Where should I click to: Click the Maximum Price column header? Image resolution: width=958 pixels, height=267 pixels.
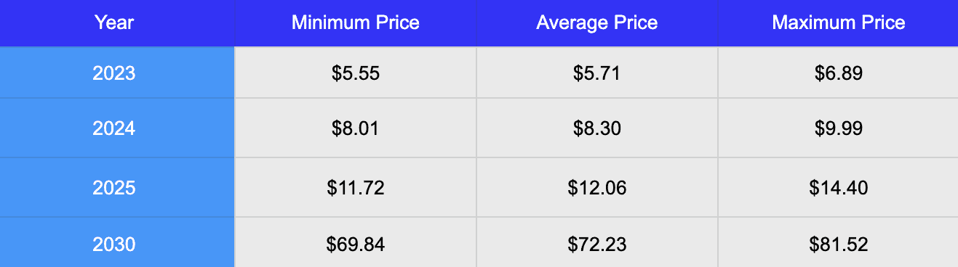(x=838, y=23)
